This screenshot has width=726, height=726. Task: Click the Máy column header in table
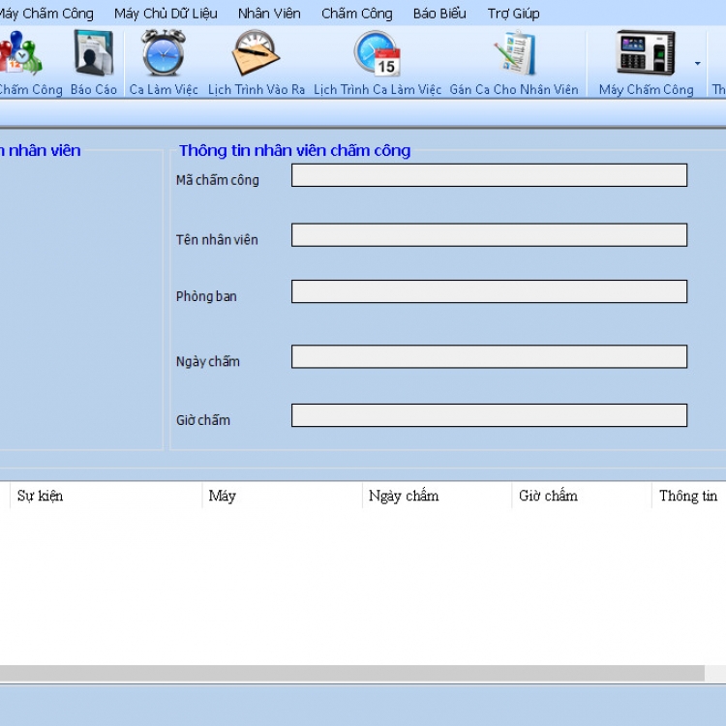click(223, 496)
